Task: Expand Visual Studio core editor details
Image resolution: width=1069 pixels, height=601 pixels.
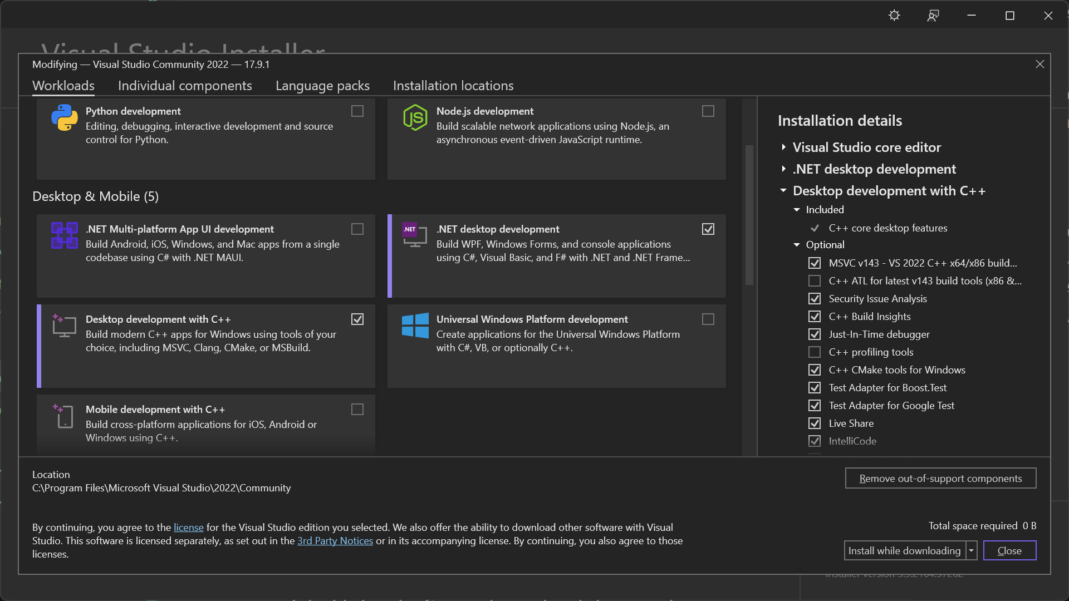Action: [x=783, y=147]
